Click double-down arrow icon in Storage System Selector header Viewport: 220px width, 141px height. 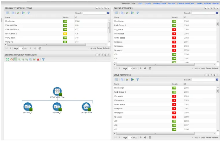[100, 8]
